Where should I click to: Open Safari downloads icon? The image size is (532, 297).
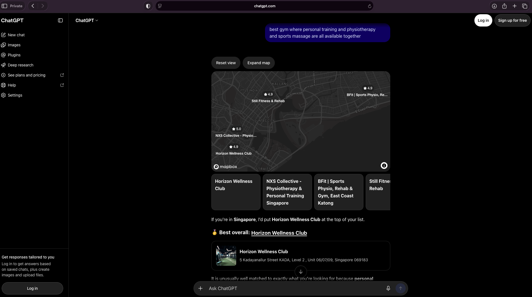pyautogui.click(x=494, y=6)
